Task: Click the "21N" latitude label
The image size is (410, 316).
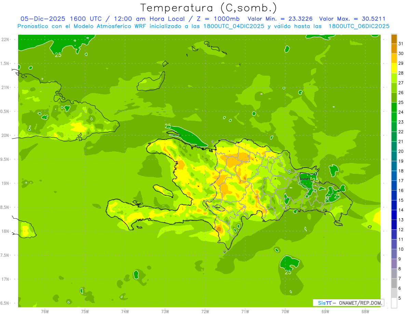Action: (5, 87)
